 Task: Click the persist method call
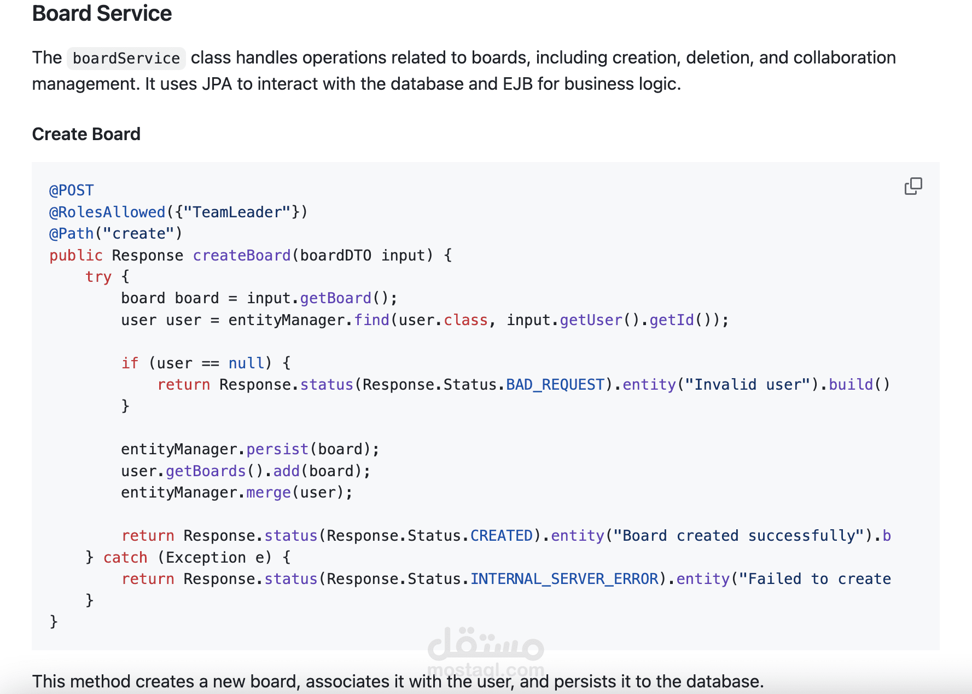[277, 449]
